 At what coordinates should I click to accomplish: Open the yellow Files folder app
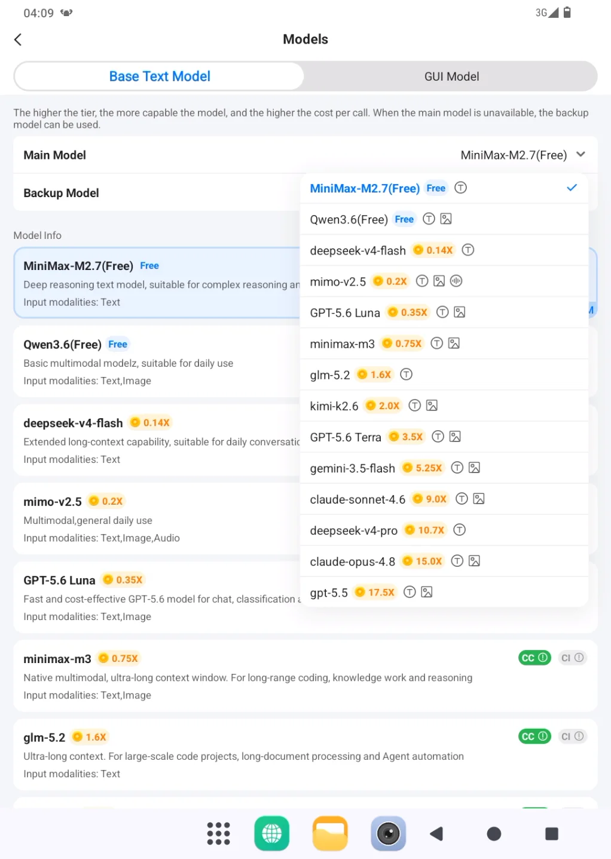(330, 833)
